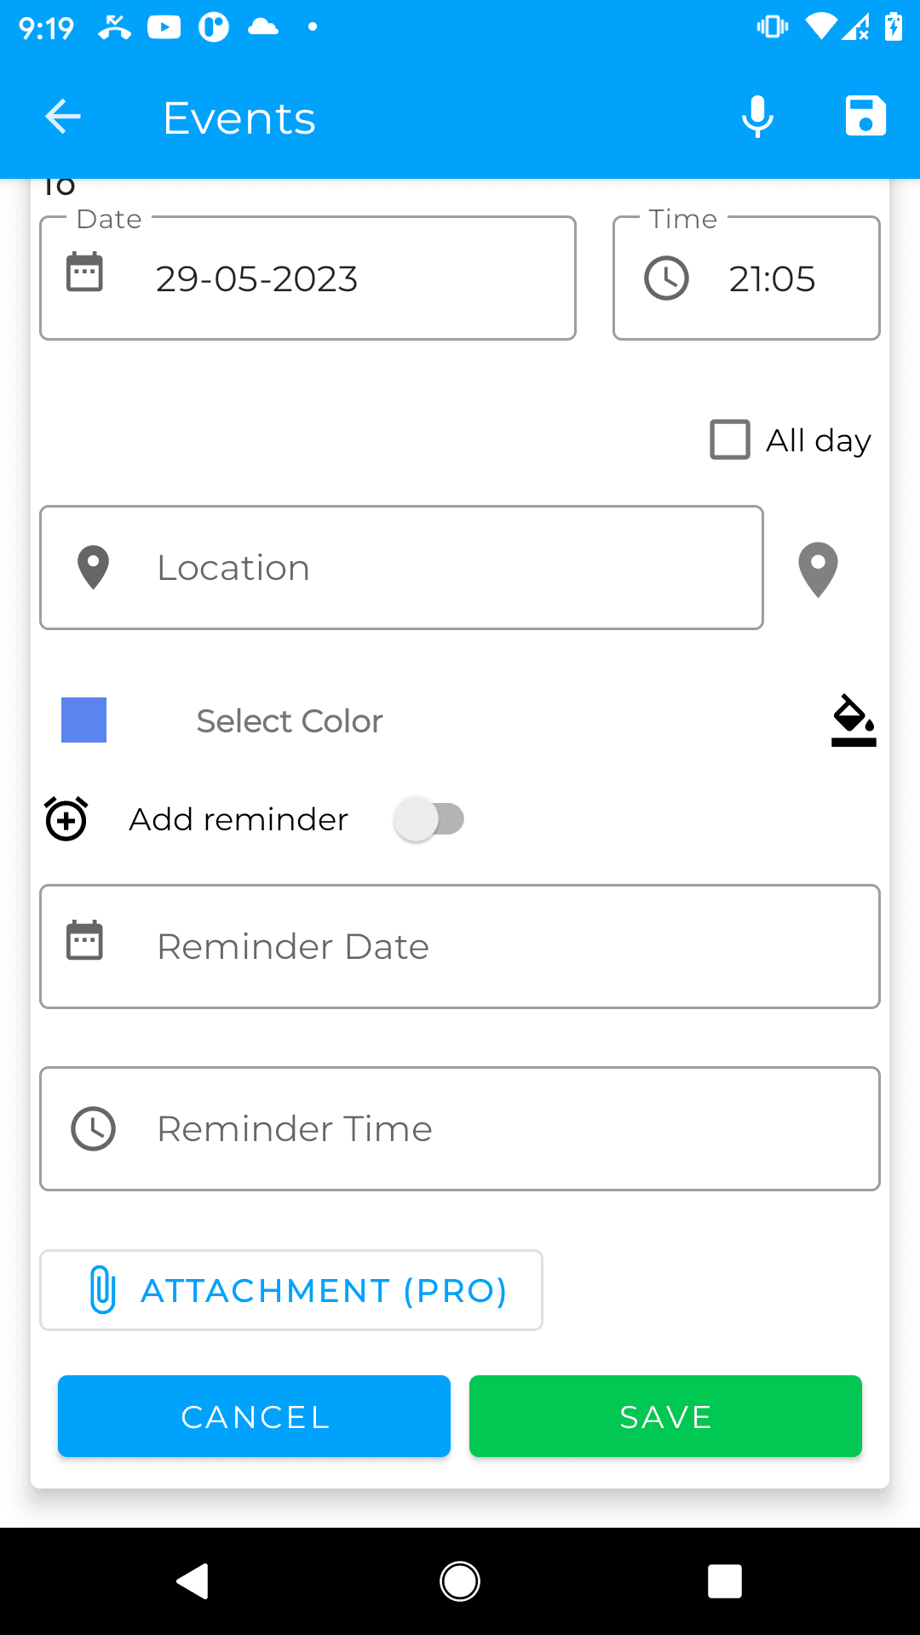This screenshot has height=1635, width=920.
Task: Open the 29-05-2023 date picker field
Action: click(x=308, y=278)
